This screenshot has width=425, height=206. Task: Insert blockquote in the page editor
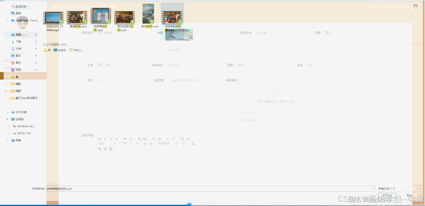click(x=125, y=139)
